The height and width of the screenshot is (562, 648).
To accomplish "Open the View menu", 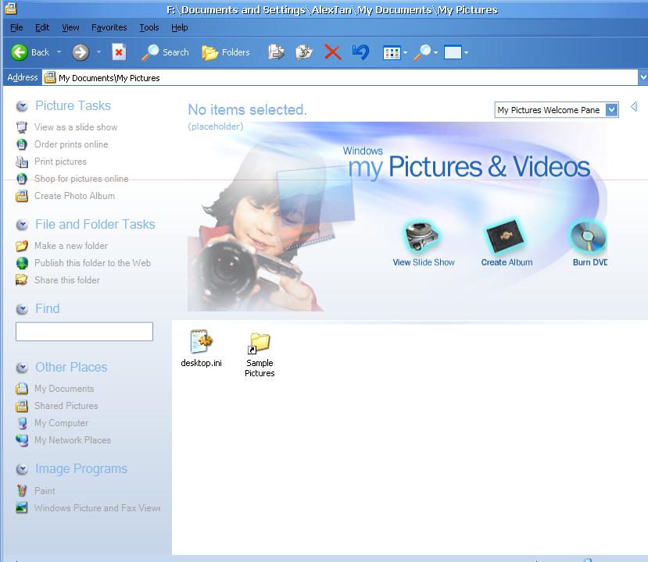I will pyautogui.click(x=70, y=27).
